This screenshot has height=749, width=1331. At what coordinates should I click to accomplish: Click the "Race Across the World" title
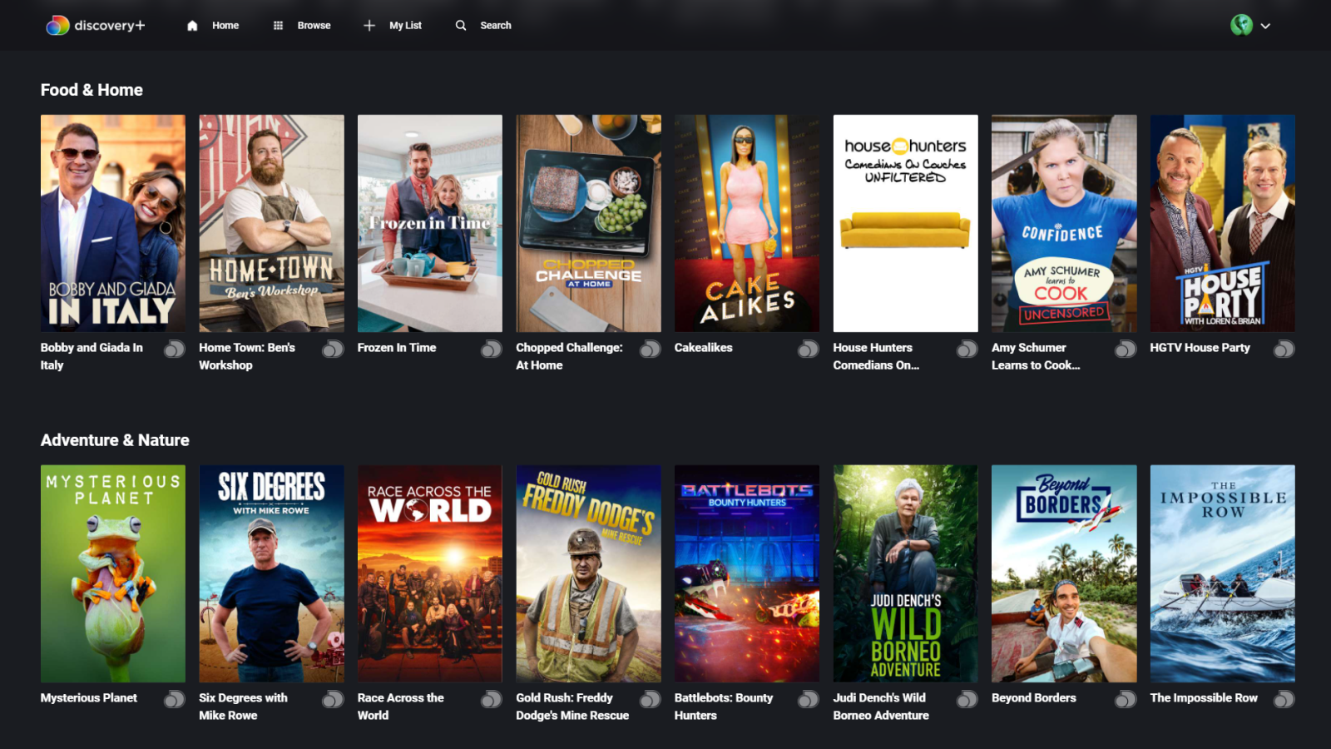[x=401, y=707]
